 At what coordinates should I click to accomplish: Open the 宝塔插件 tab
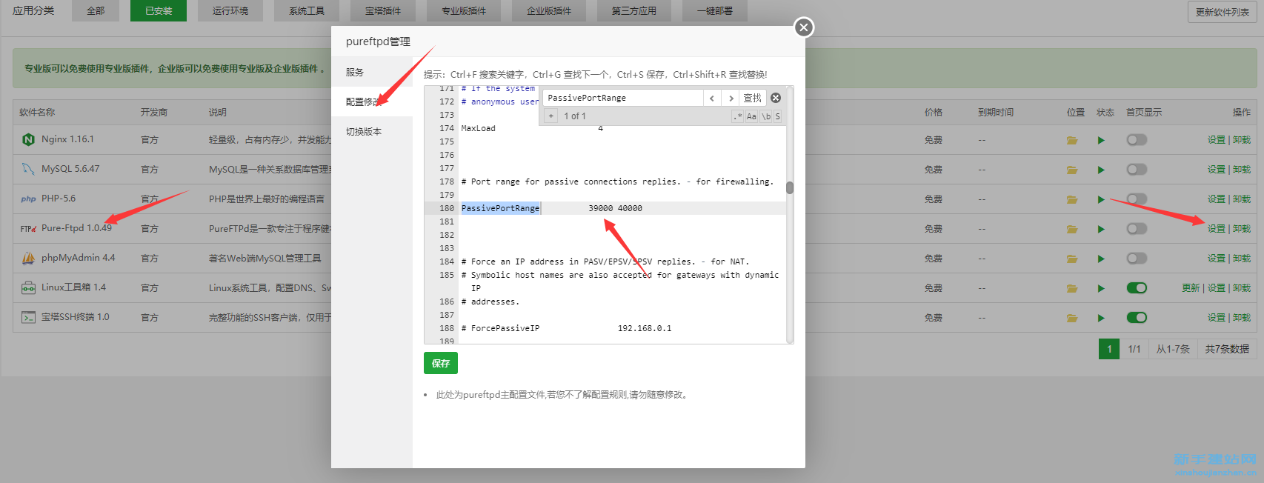tap(383, 10)
